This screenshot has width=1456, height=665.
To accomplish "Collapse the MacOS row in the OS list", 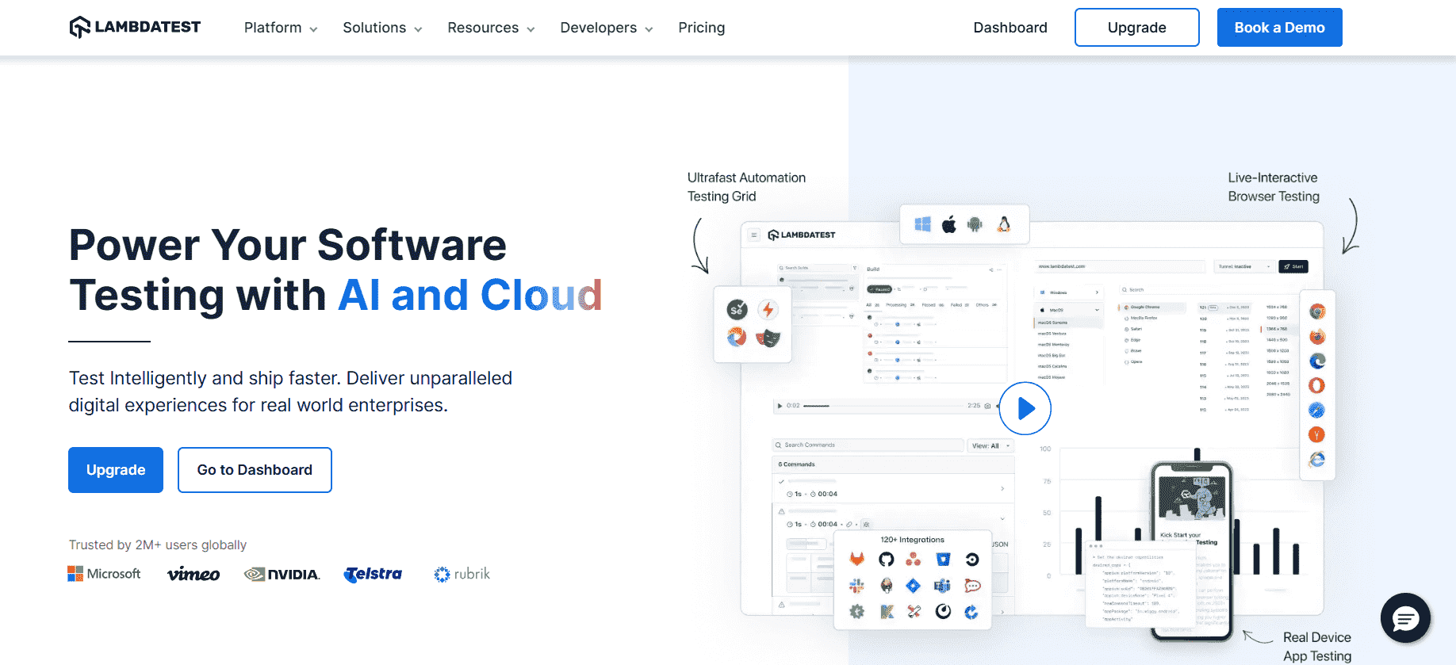I will pos(1068,310).
